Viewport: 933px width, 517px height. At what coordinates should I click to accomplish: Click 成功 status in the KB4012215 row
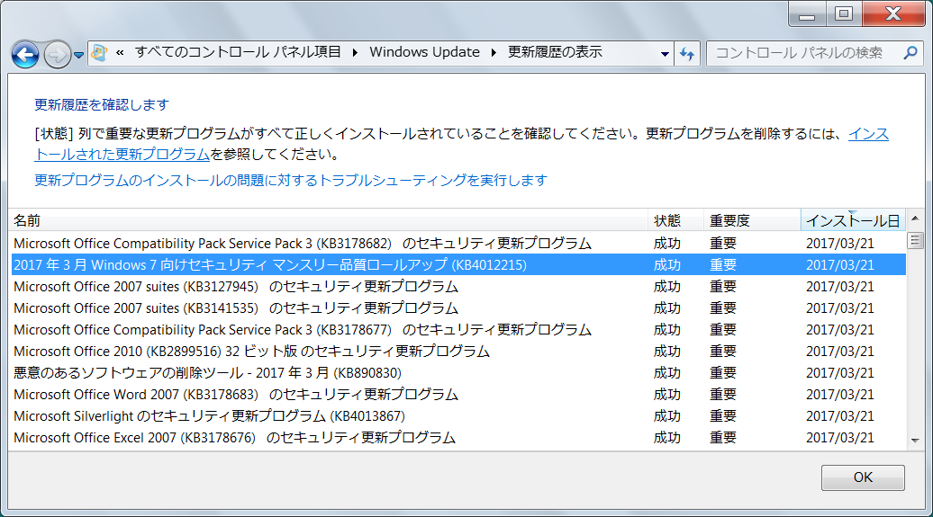(x=667, y=265)
